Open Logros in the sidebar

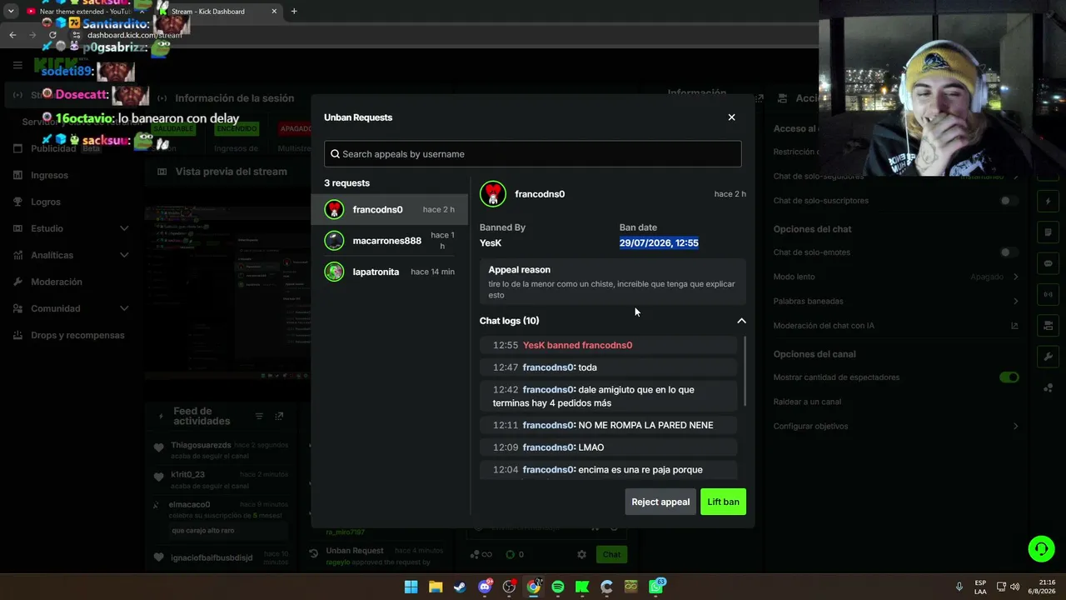46,202
